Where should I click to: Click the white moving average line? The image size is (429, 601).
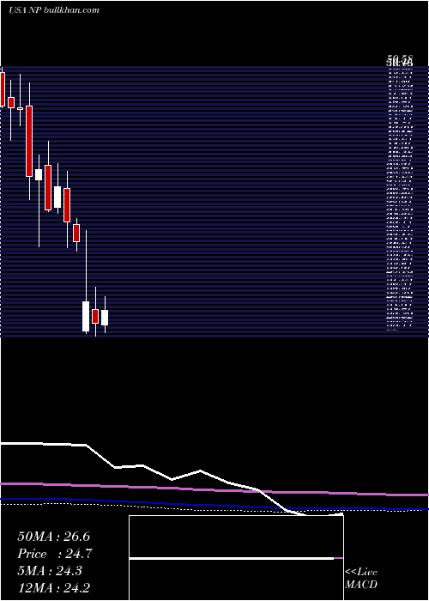click(x=172, y=479)
